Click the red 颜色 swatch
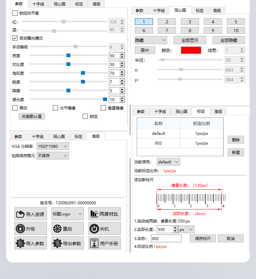Image resolution: width=256 pixels, height=279 pixels. (x=191, y=50)
